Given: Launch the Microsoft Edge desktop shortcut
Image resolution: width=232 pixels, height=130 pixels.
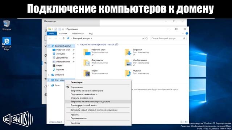Looking at the screenshot, I should (x=7, y=44).
